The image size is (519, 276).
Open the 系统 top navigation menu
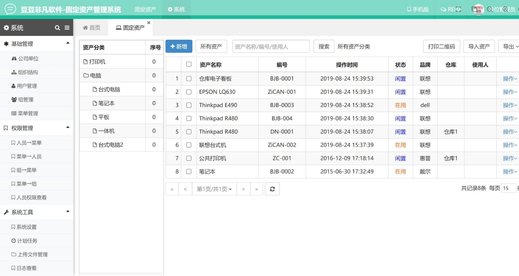[x=176, y=9]
